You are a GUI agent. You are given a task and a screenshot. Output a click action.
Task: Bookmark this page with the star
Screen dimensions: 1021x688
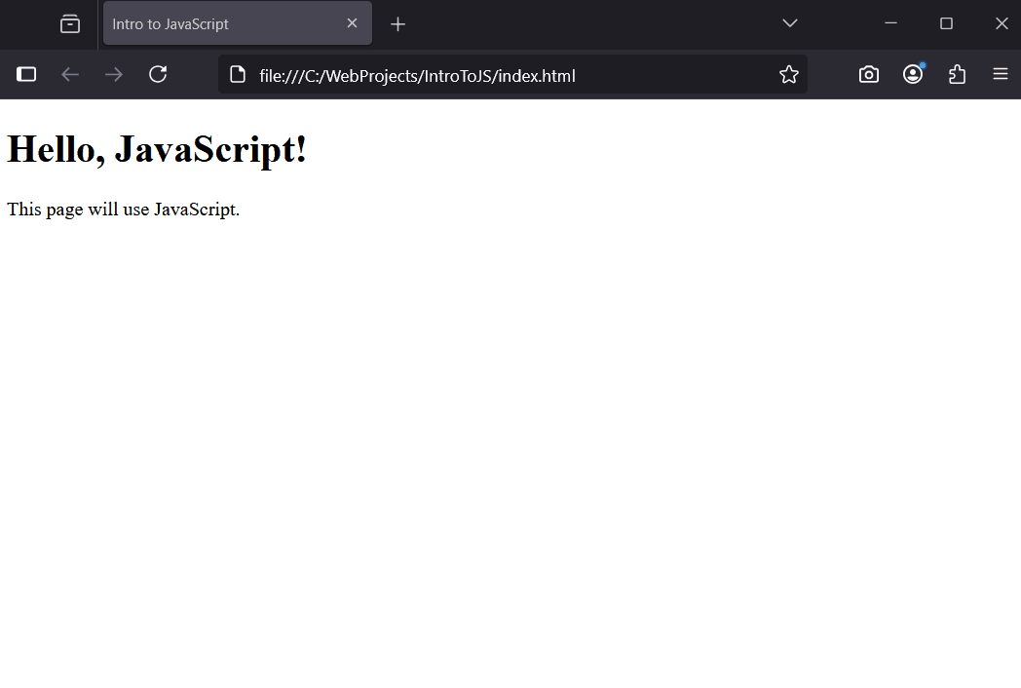(x=788, y=75)
